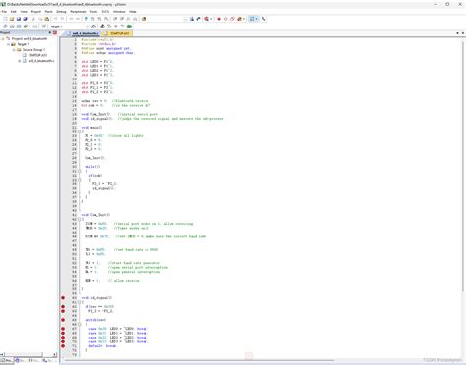Toggle the breakpoint on line 63

click(63, 311)
